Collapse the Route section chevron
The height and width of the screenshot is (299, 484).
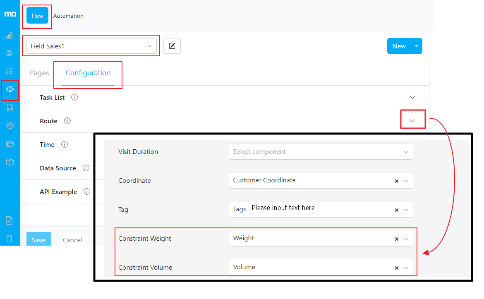(x=412, y=120)
